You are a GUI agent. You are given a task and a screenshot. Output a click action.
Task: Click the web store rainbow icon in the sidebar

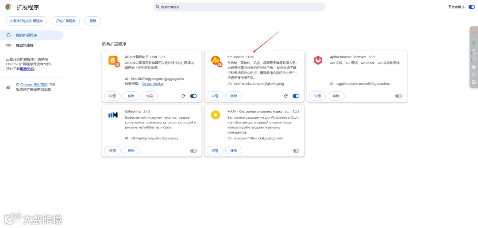coord(8,87)
